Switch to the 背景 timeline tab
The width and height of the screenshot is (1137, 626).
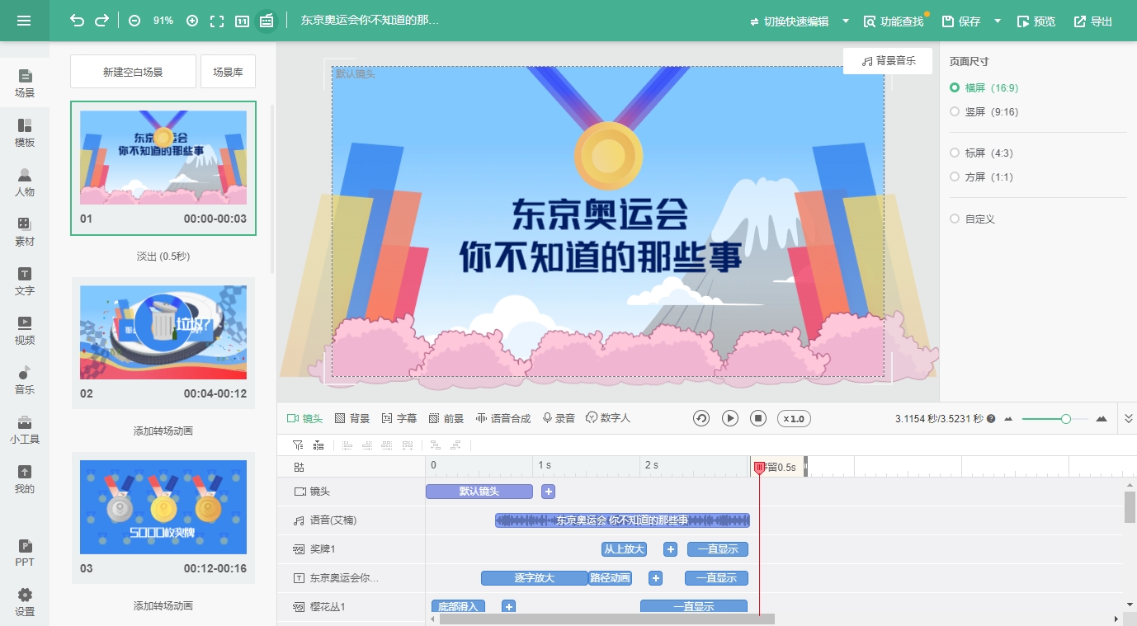click(352, 418)
